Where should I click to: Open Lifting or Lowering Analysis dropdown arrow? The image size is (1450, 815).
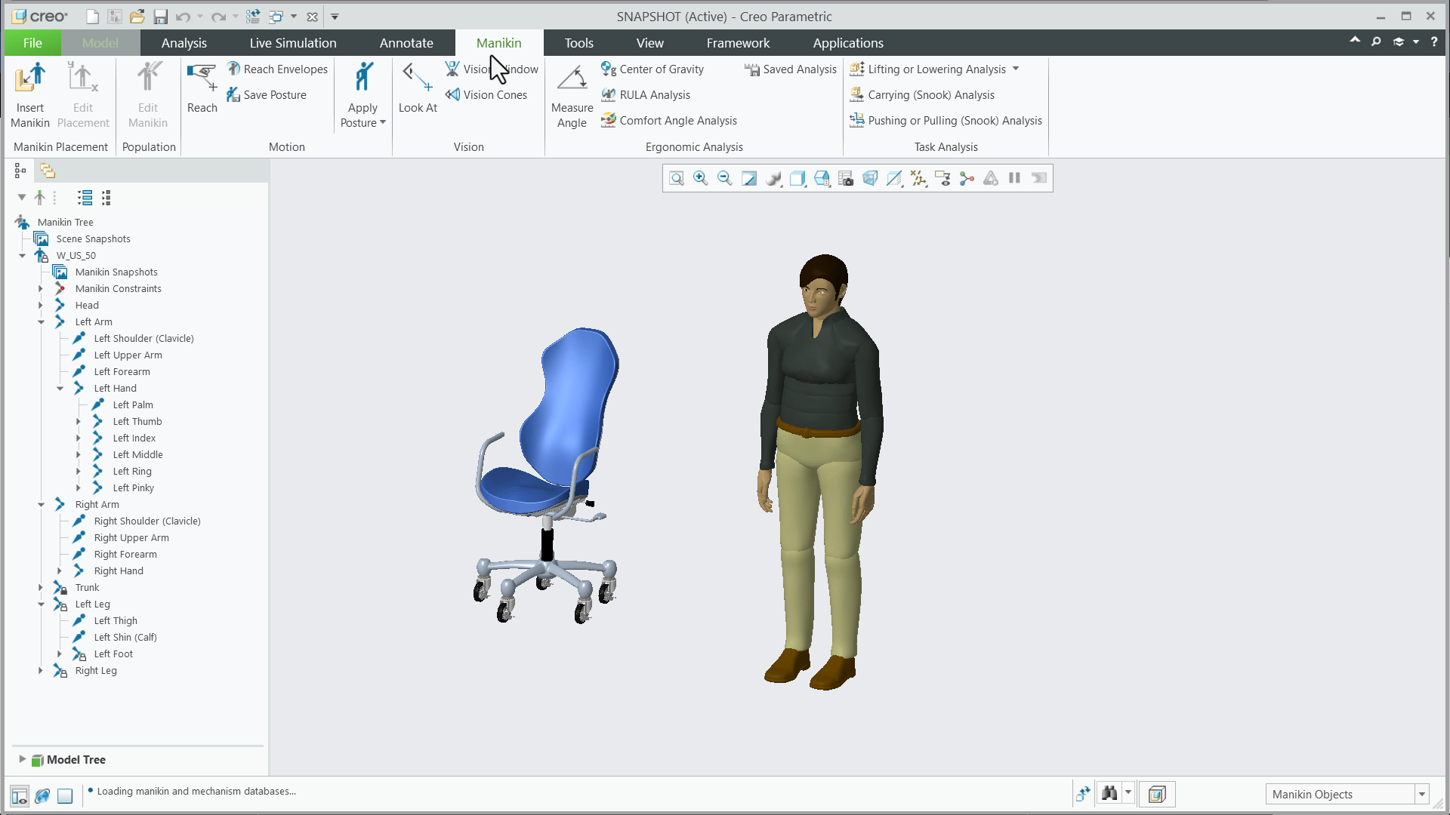click(x=1016, y=69)
